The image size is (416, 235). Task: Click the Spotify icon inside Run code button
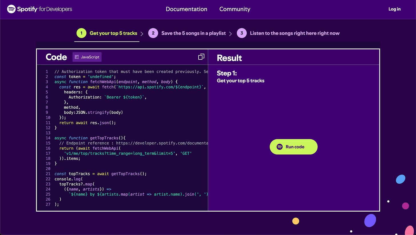pos(279,147)
